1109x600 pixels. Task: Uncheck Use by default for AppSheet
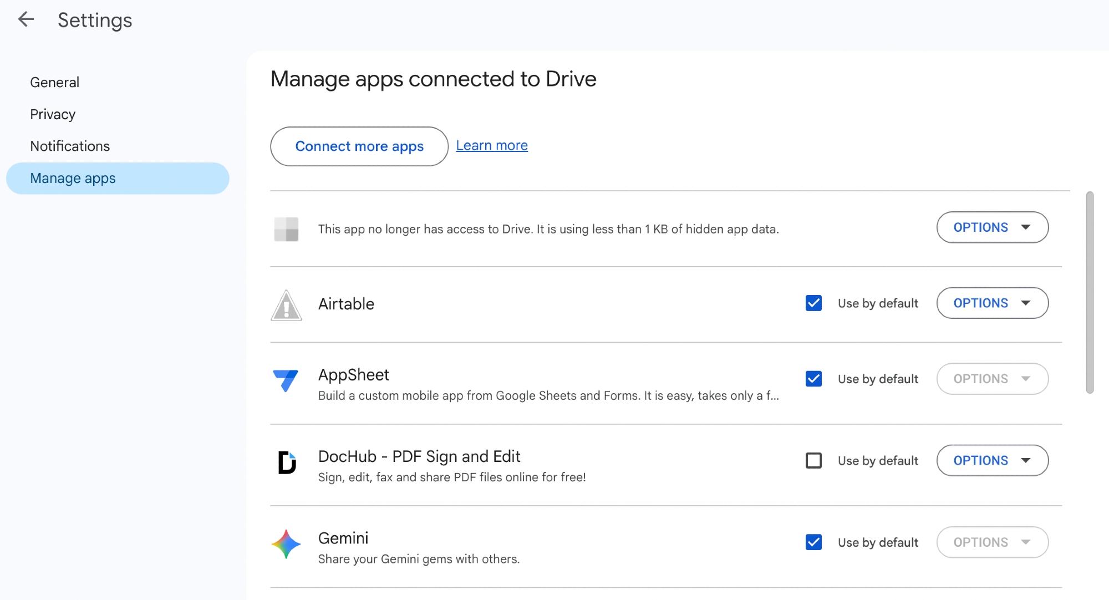pyautogui.click(x=813, y=379)
